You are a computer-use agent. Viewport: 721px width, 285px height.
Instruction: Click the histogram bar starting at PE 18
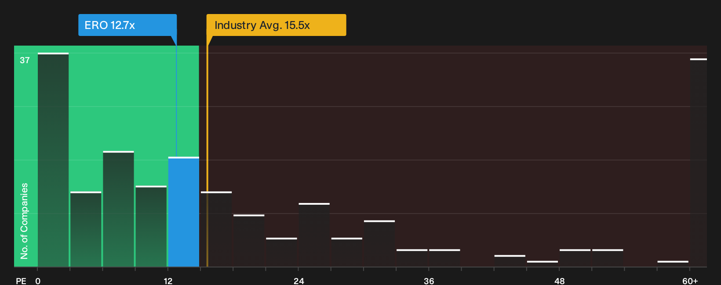[249, 241]
